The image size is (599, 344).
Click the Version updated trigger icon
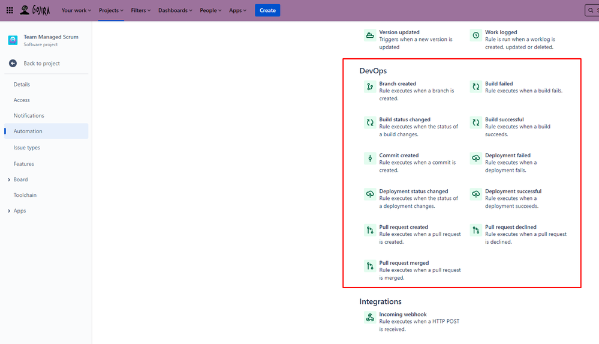(370, 35)
